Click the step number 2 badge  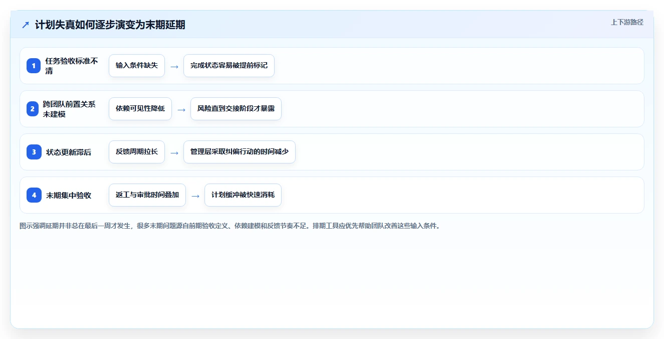click(x=33, y=109)
